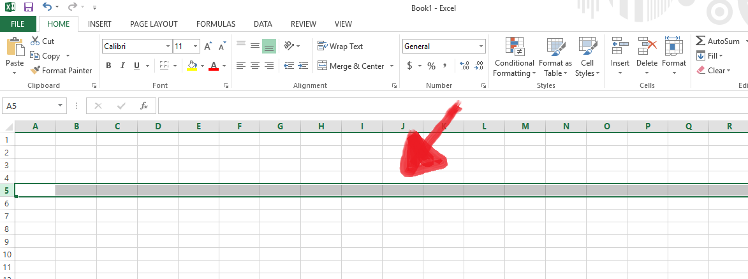
Task: Open the Name Box dropdown arrow
Action: 60,105
